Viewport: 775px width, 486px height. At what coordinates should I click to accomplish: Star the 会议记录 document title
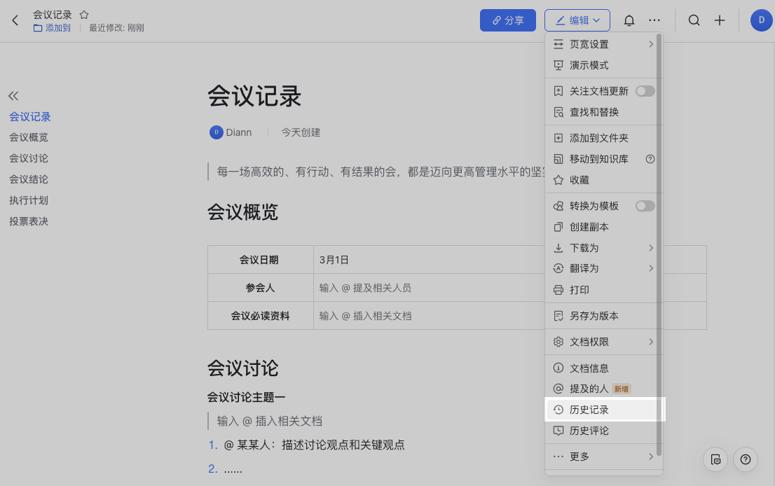[84, 14]
